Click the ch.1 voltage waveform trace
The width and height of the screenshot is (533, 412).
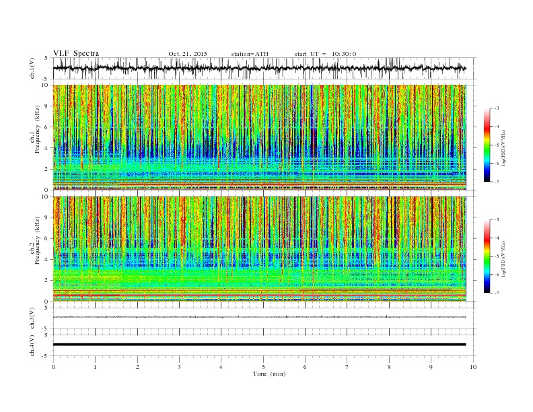(259, 68)
